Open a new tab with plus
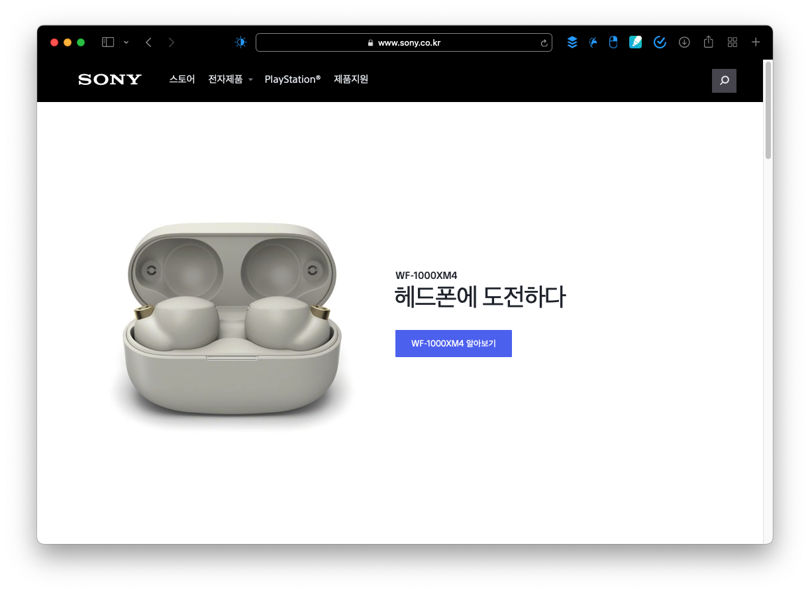The width and height of the screenshot is (810, 593). [756, 42]
